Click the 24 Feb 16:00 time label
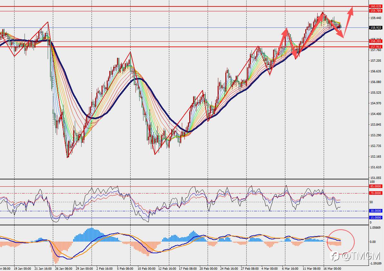Screen dimensions: 384x271 click(x=229, y=268)
